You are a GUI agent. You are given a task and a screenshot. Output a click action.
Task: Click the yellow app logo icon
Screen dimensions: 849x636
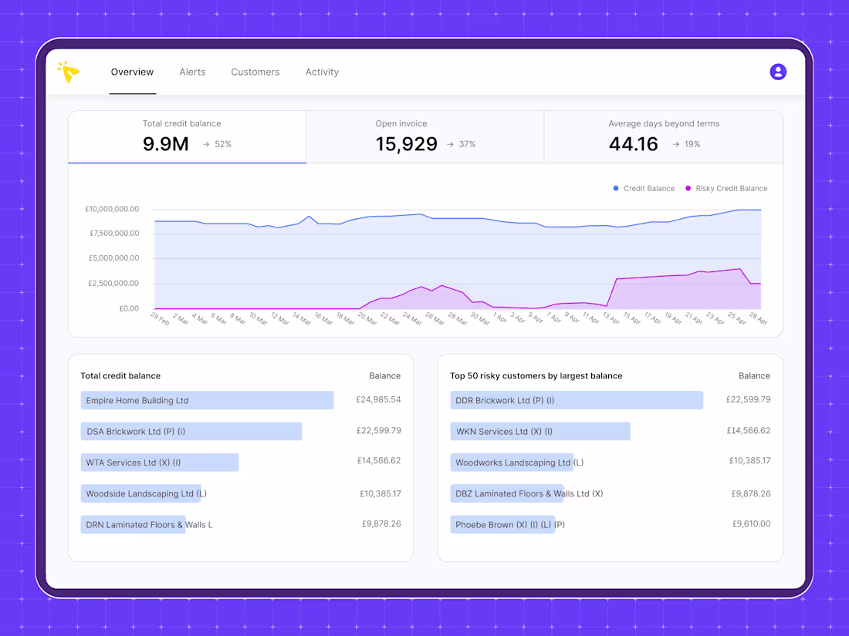coord(69,72)
